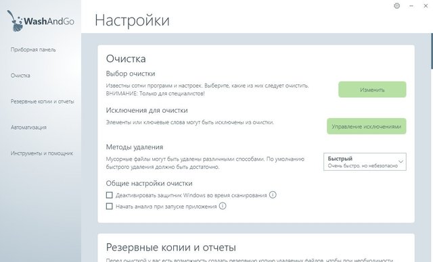Open 'Резервные копии и отчеты' sidebar item
The width and height of the screenshot is (433, 262).
[42, 101]
